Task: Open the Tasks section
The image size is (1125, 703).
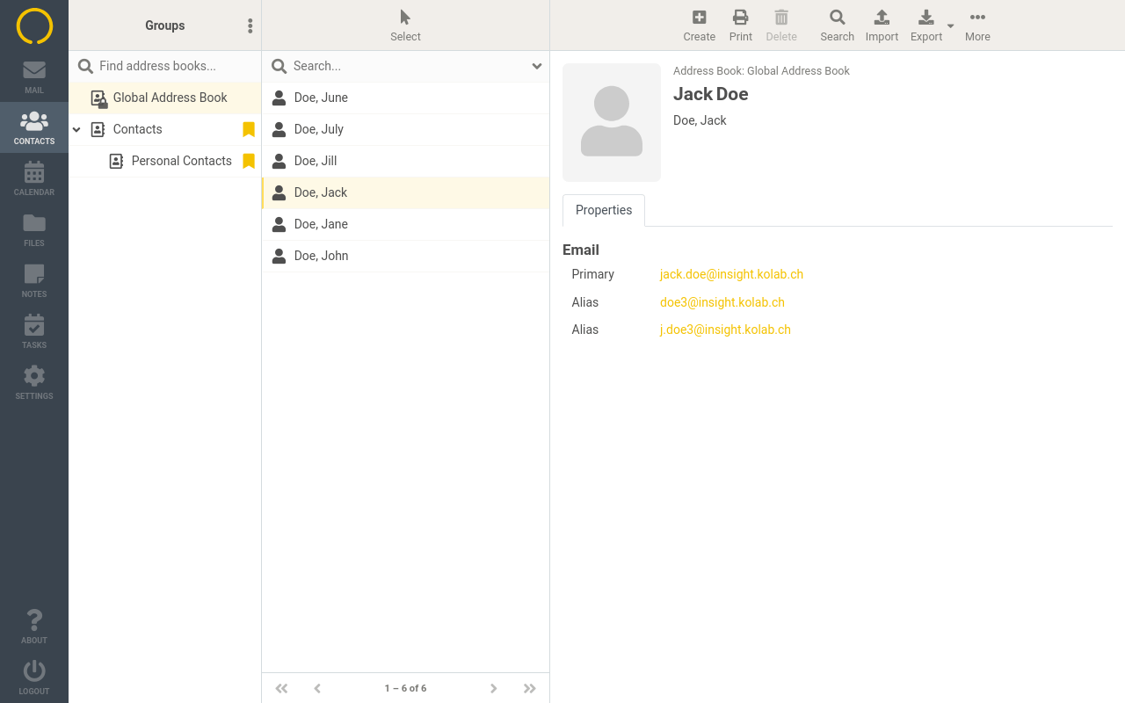Action: 34,331
